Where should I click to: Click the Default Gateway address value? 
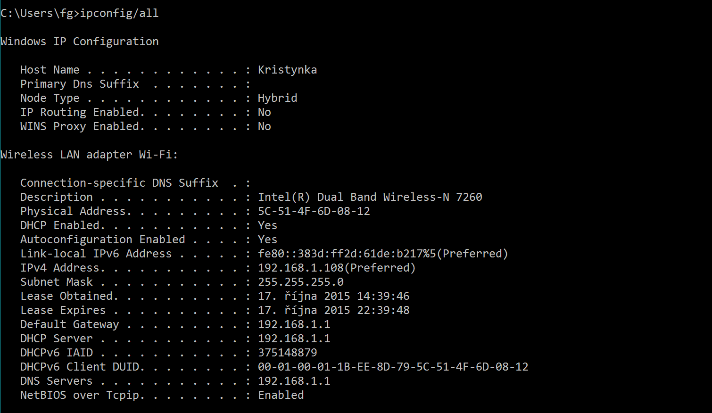click(294, 324)
